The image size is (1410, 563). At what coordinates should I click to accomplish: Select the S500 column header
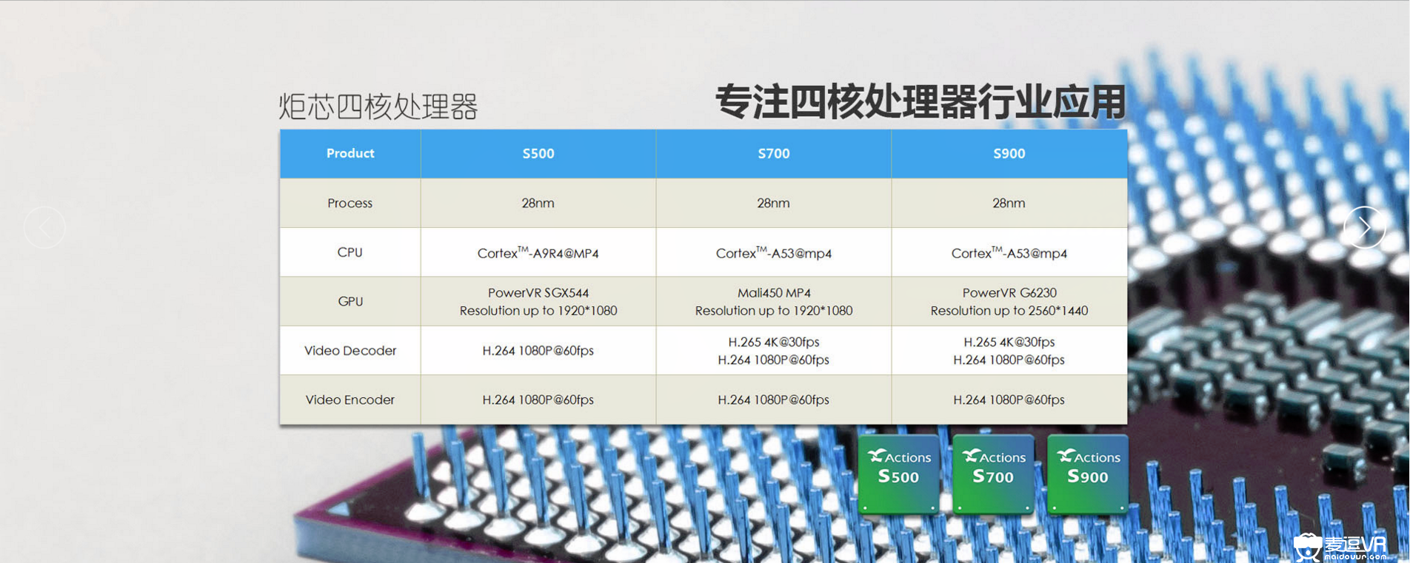click(x=538, y=154)
